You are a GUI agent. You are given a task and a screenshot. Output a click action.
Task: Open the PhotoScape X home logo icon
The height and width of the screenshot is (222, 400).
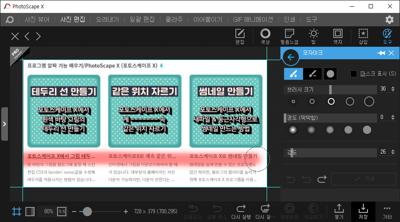(10, 20)
